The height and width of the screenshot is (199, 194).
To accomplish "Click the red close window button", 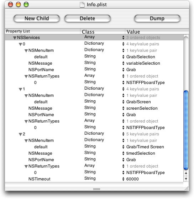I will point(10,5).
